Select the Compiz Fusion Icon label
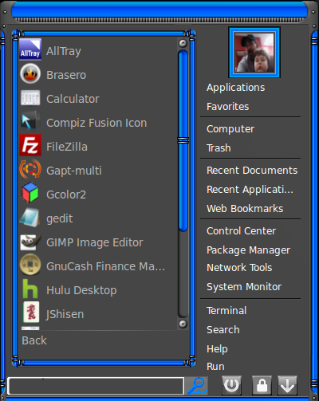 pos(96,123)
